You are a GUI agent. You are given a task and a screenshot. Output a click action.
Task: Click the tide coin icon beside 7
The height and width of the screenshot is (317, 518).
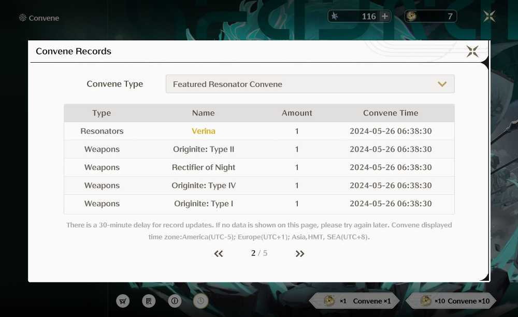click(411, 16)
